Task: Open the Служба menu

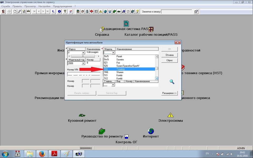Action: [x=6, y=6]
